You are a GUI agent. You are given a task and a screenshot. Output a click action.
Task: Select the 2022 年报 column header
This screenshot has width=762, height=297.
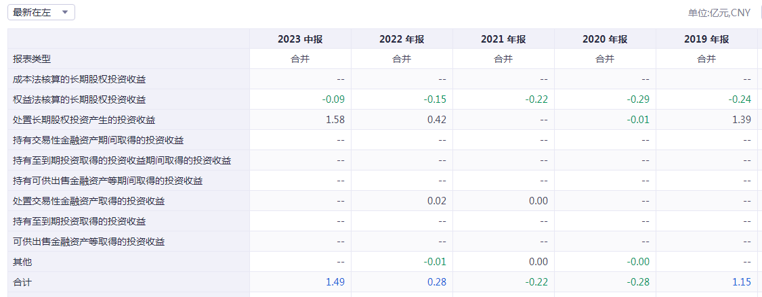402,39
